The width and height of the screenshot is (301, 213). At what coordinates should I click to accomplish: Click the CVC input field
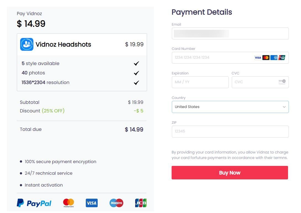click(254, 82)
